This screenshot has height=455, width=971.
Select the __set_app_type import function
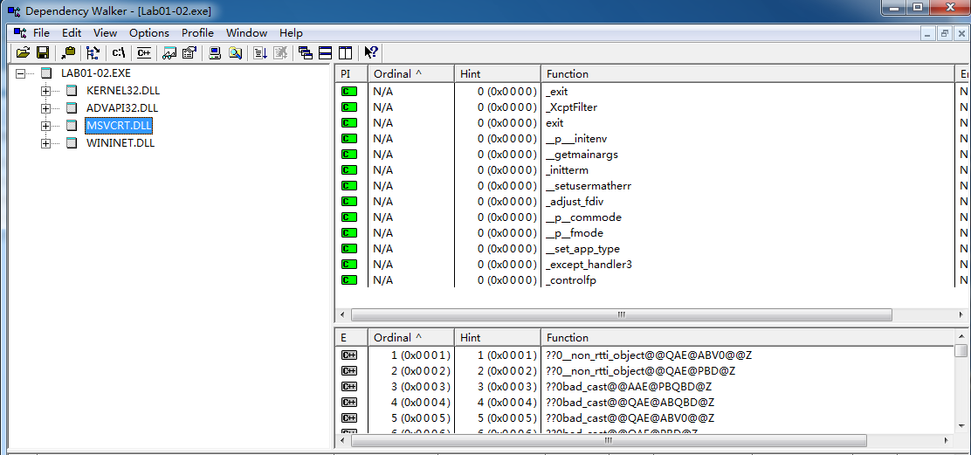click(x=582, y=249)
